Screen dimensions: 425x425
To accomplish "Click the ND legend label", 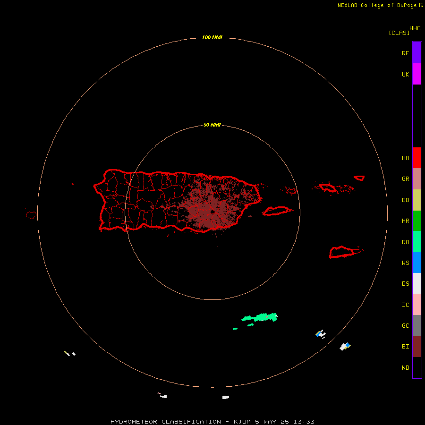I will [405, 368].
